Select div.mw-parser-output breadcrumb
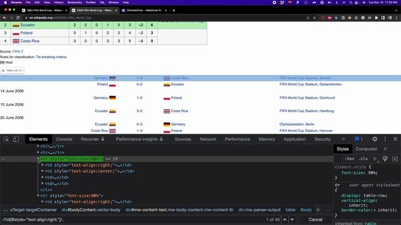The image size is (401, 225). pyautogui.click(x=259, y=210)
